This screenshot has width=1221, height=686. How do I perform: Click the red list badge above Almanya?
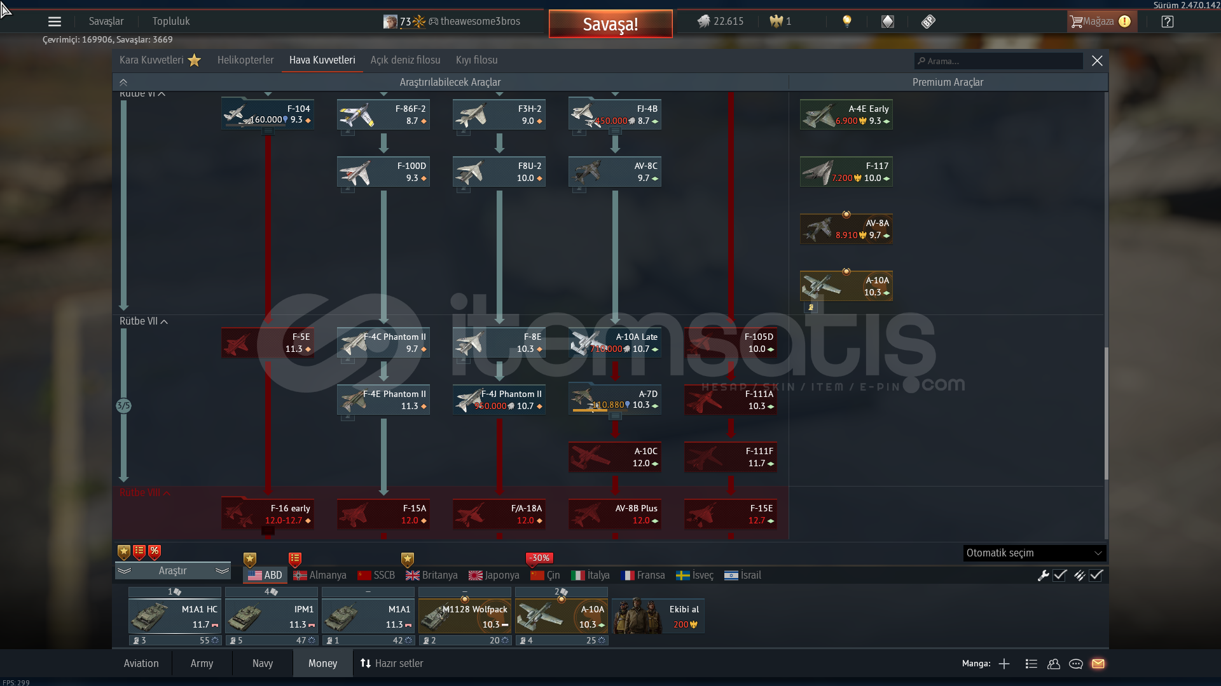(x=295, y=560)
